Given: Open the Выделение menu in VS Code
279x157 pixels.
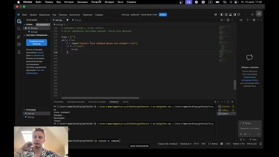Looking at the screenshot, I should [x=44, y=15].
